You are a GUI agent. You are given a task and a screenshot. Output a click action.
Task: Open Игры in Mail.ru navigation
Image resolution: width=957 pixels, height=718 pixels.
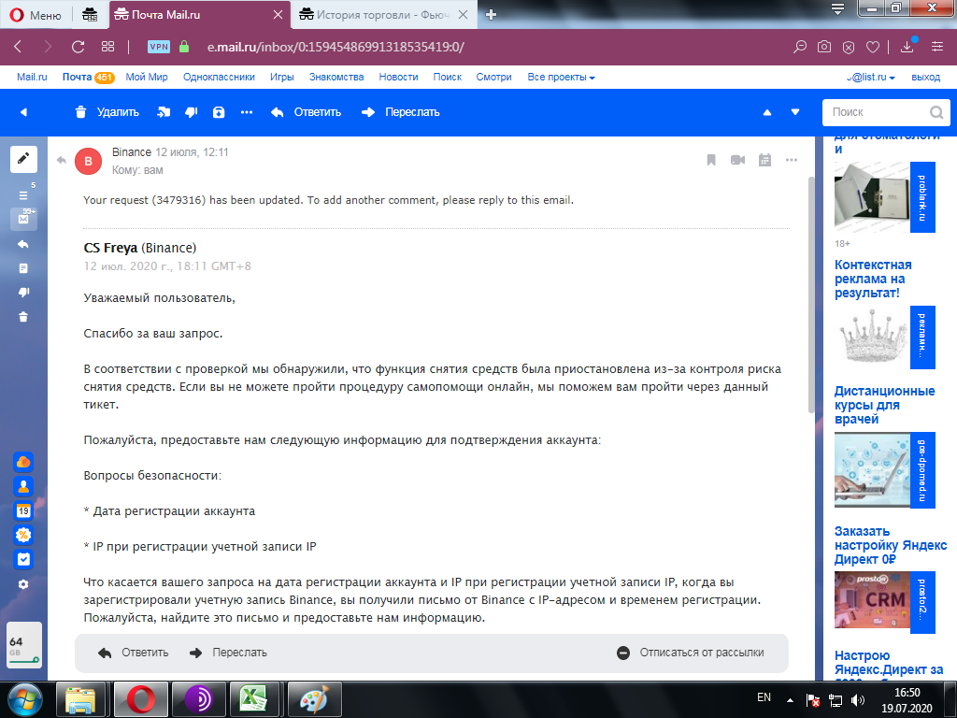pyautogui.click(x=282, y=77)
